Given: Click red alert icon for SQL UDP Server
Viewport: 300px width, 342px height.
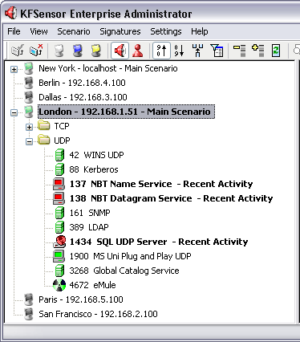Looking at the screenshot, I should (x=59, y=242).
